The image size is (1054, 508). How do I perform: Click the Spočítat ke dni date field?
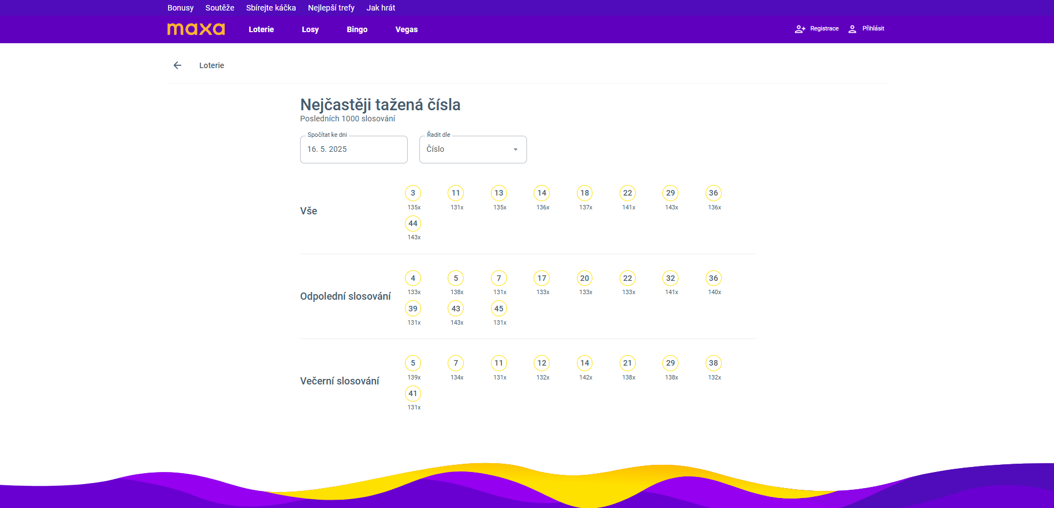354,150
